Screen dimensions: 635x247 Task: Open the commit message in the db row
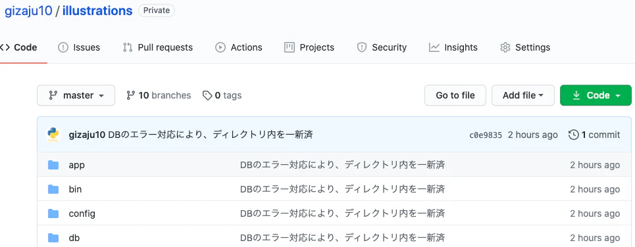click(343, 238)
